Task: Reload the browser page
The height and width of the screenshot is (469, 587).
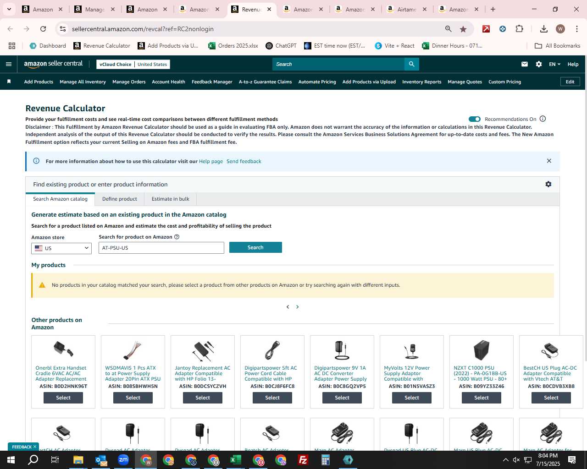Action: click(x=43, y=29)
